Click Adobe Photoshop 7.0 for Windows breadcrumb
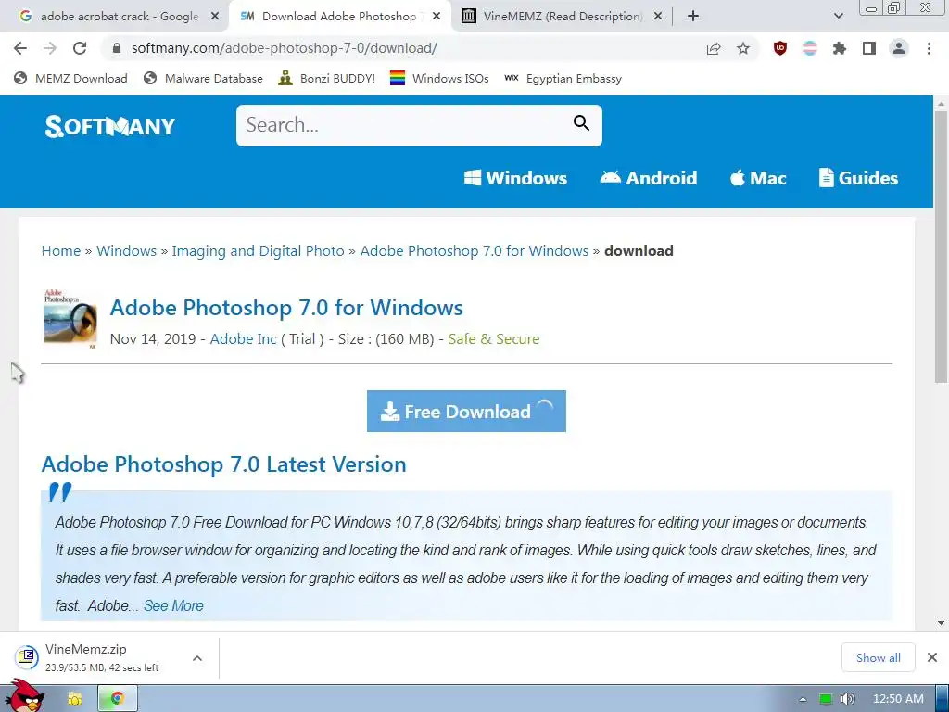This screenshot has width=949, height=712. 474,250
